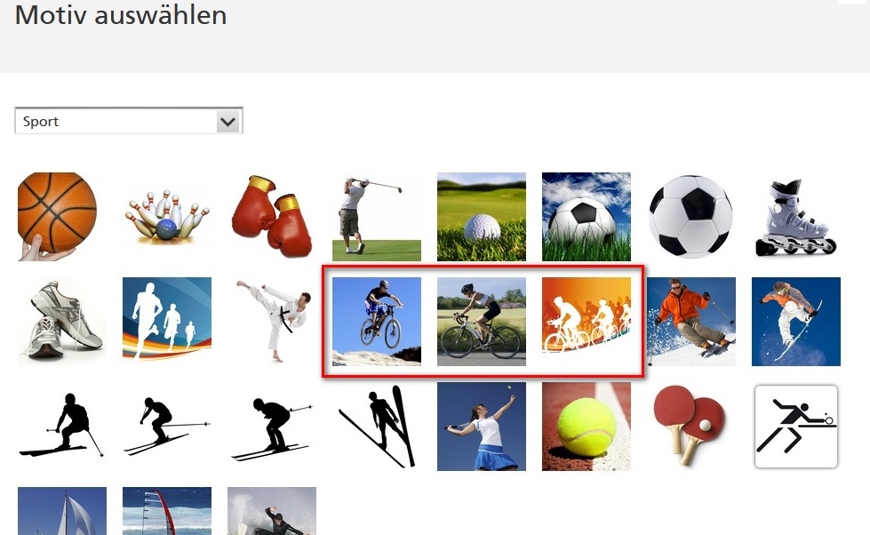
Task: Select the running shoes image
Action: 62,322
